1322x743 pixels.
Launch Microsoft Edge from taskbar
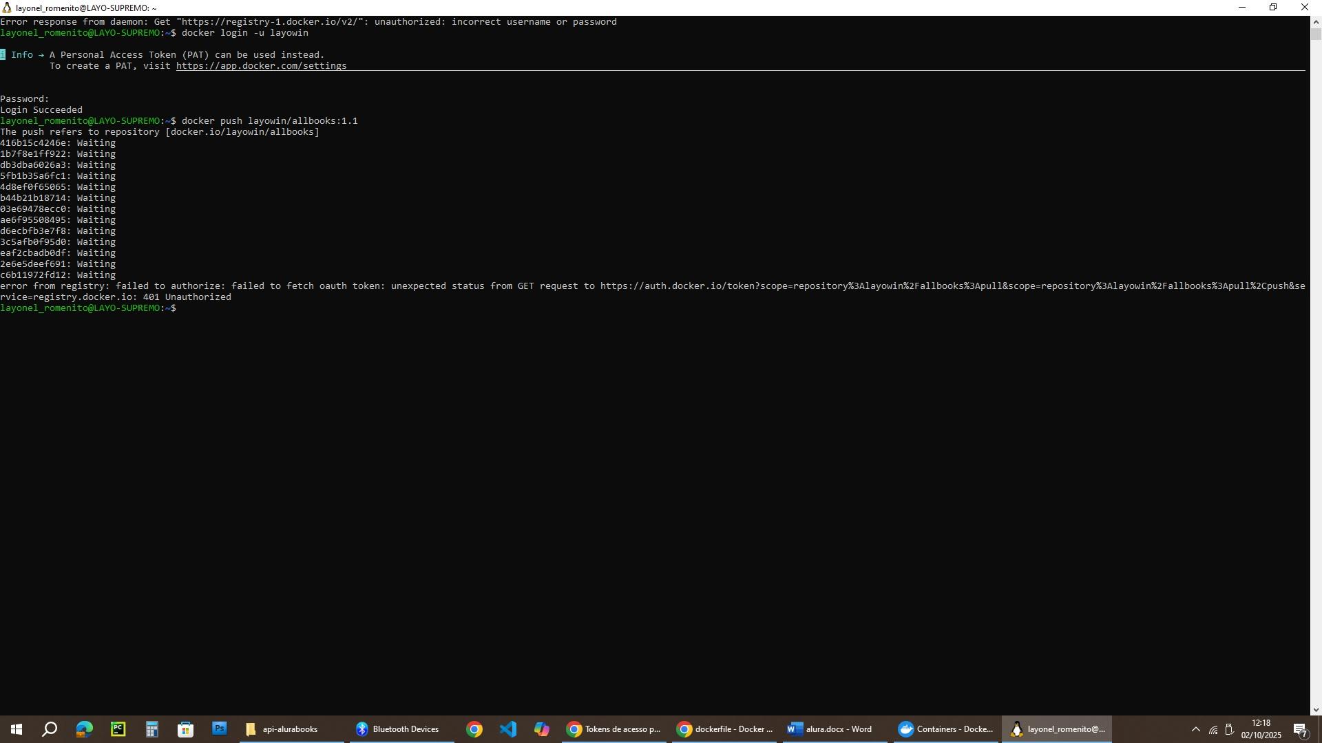pos(84,729)
